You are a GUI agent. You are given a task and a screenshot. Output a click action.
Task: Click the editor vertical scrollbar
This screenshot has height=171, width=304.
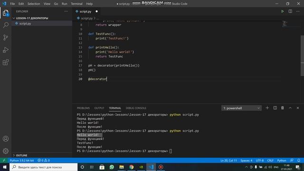pos(302,56)
